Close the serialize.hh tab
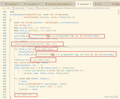Image resolution: width=120 pixels, height=99 pixels. tap(91, 4)
